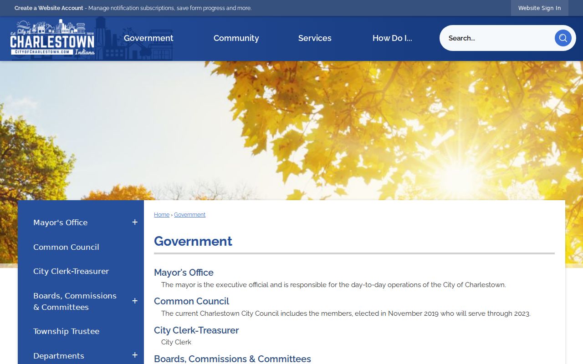Visit the City Clerk-Treasurer heading link
This screenshot has height=364, width=583.
coord(196,330)
